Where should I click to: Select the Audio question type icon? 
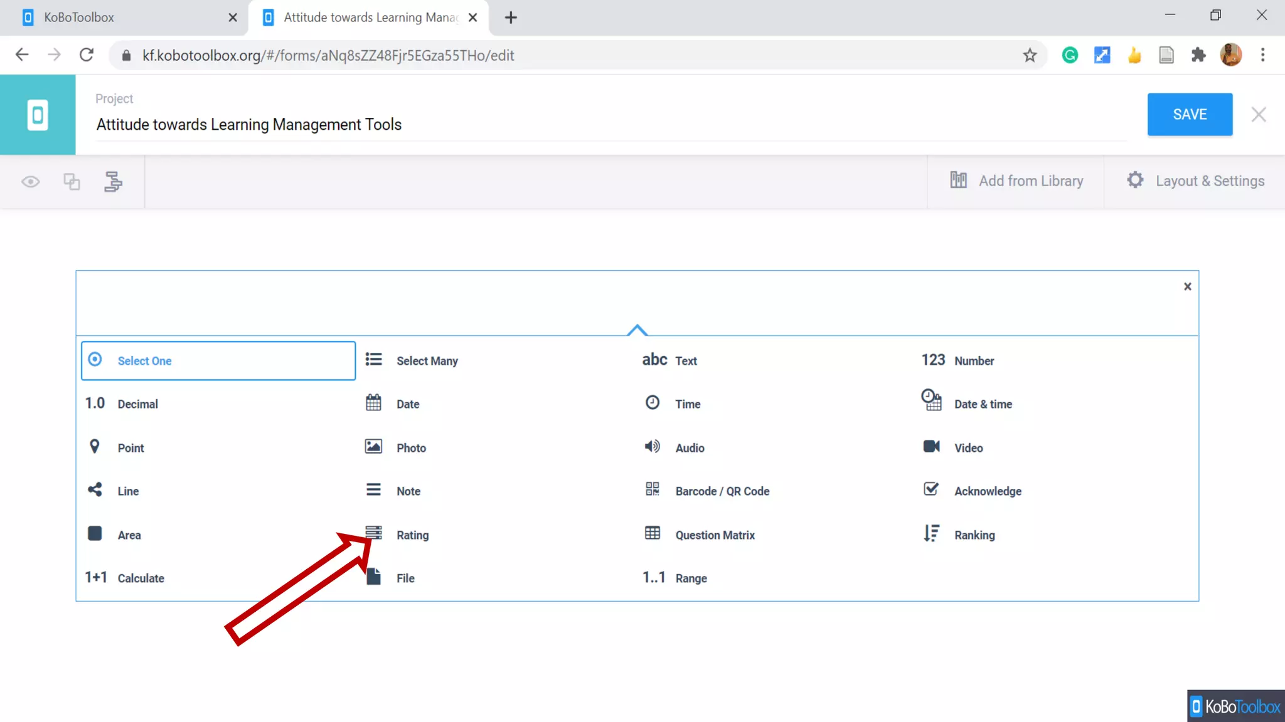(x=653, y=446)
